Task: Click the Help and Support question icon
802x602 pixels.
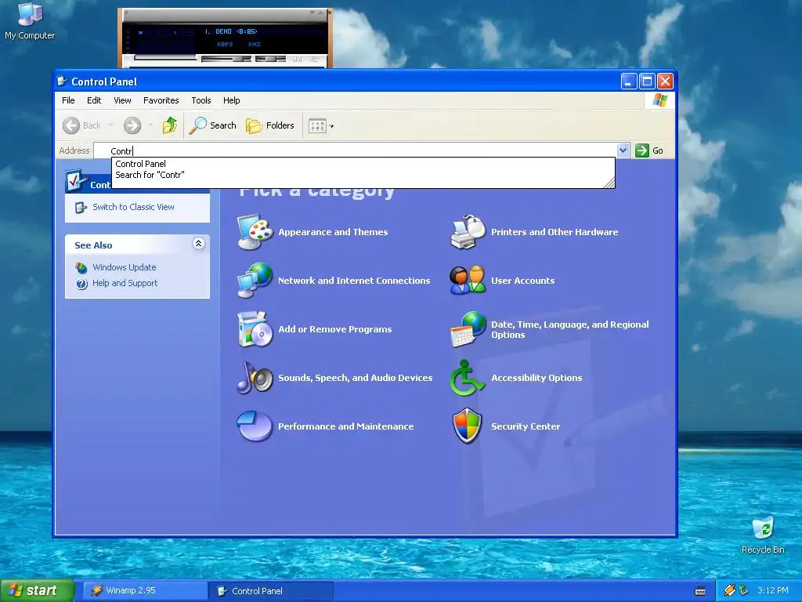Action: 81,284
